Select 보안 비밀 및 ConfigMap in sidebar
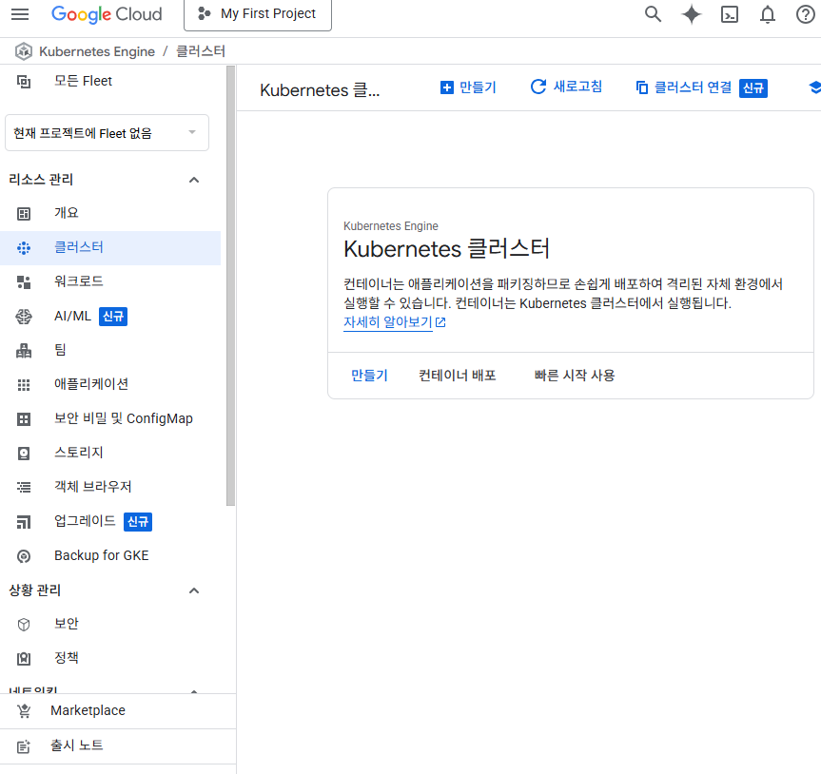The height and width of the screenshot is (774, 821). pos(110,418)
